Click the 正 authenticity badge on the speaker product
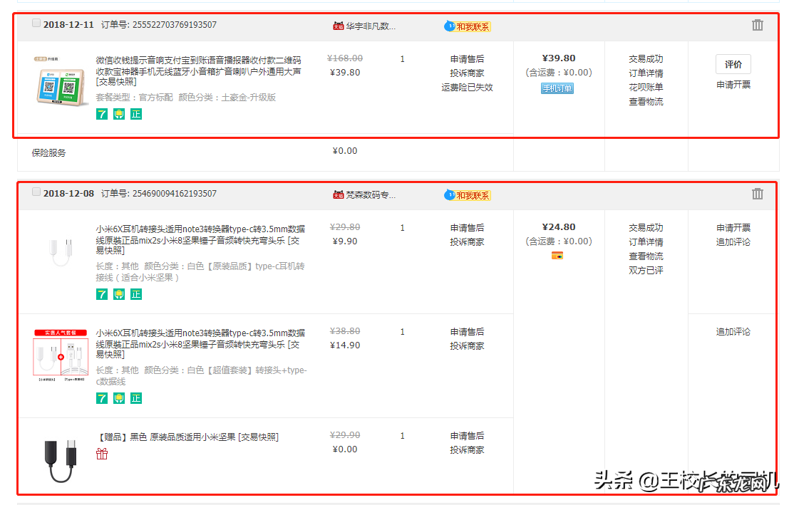The image size is (794, 505). 135,114
